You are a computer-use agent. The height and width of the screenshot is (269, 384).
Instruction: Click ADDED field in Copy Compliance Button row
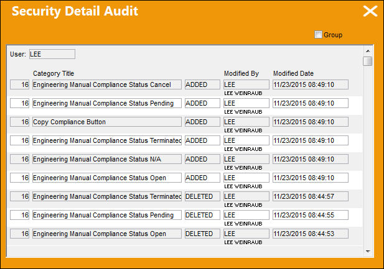pos(202,122)
